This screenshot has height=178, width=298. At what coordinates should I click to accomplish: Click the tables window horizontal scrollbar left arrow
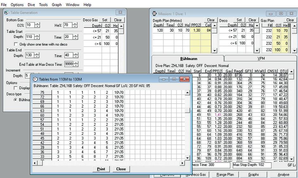pyautogui.click(x=35, y=163)
